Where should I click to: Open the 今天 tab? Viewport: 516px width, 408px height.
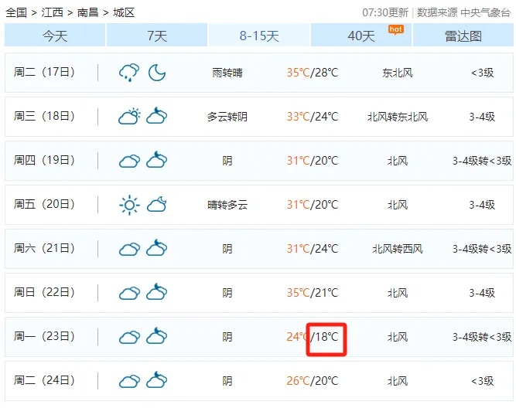pyautogui.click(x=55, y=36)
